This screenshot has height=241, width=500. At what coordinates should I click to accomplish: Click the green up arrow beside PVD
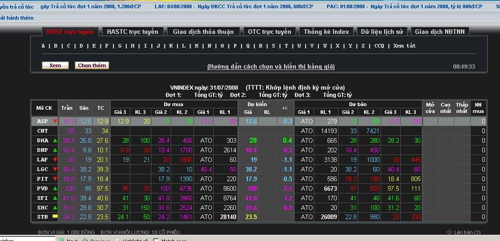pyautogui.click(x=55, y=188)
